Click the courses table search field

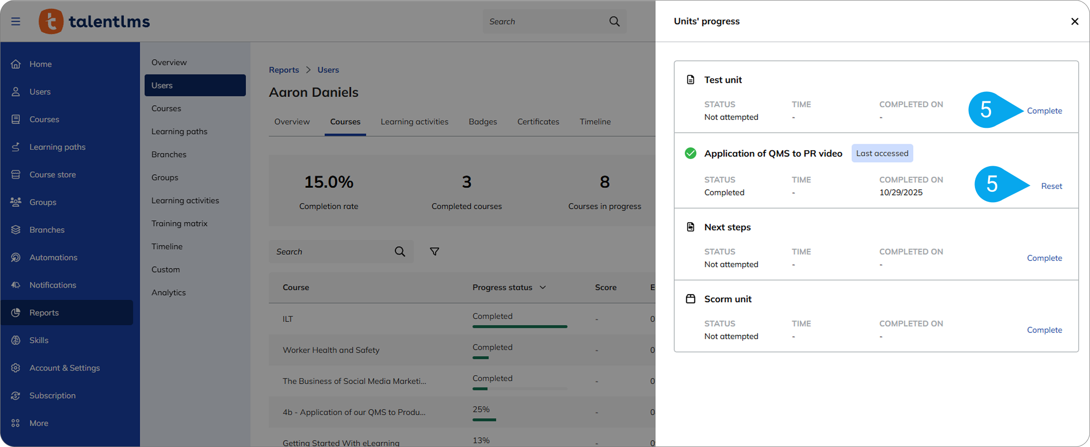pos(331,251)
